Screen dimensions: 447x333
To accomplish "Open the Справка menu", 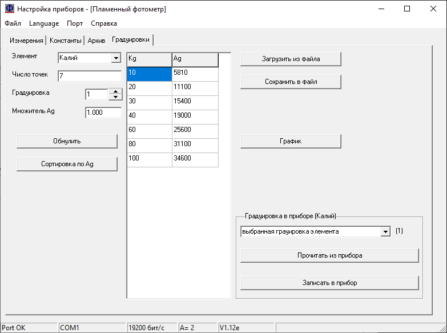I will coord(104,23).
